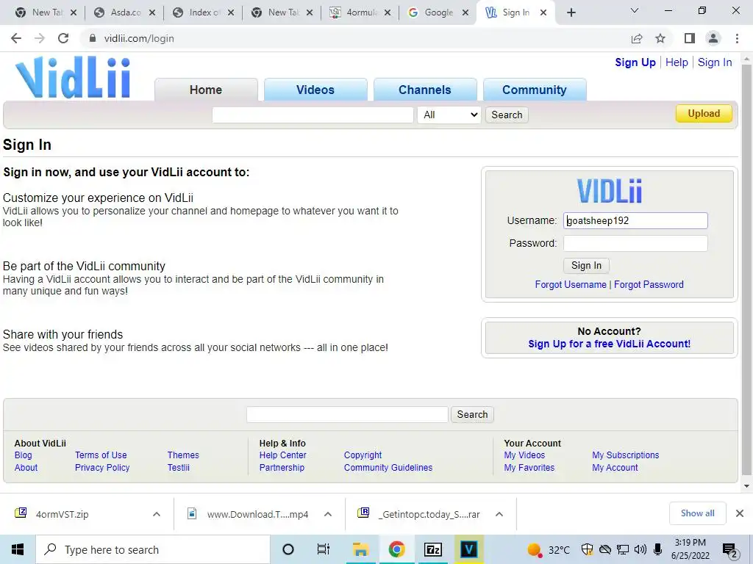Image resolution: width=753 pixels, height=564 pixels.
Task: Open the Blog footer link
Action: click(23, 455)
